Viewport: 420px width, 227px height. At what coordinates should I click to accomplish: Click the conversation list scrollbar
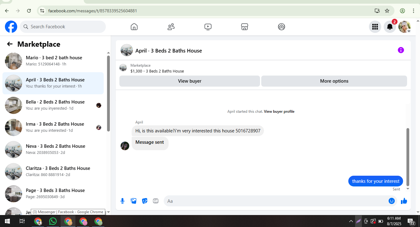108,93
